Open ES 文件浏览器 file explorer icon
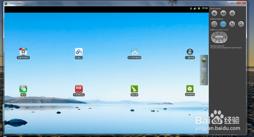 tap(134, 52)
